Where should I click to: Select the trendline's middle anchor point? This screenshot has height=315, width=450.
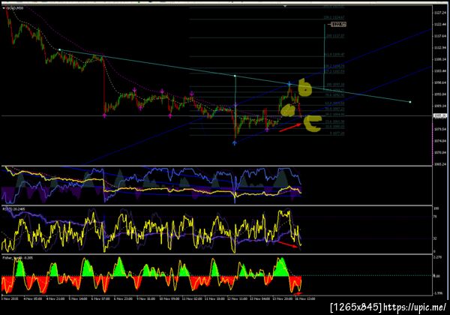235,76
